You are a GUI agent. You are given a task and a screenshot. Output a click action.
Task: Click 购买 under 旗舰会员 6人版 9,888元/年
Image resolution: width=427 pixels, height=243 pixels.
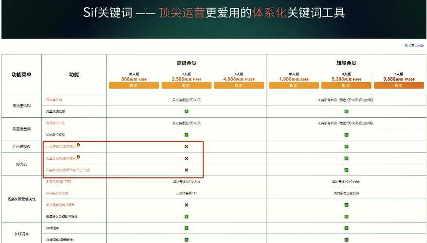point(399,86)
